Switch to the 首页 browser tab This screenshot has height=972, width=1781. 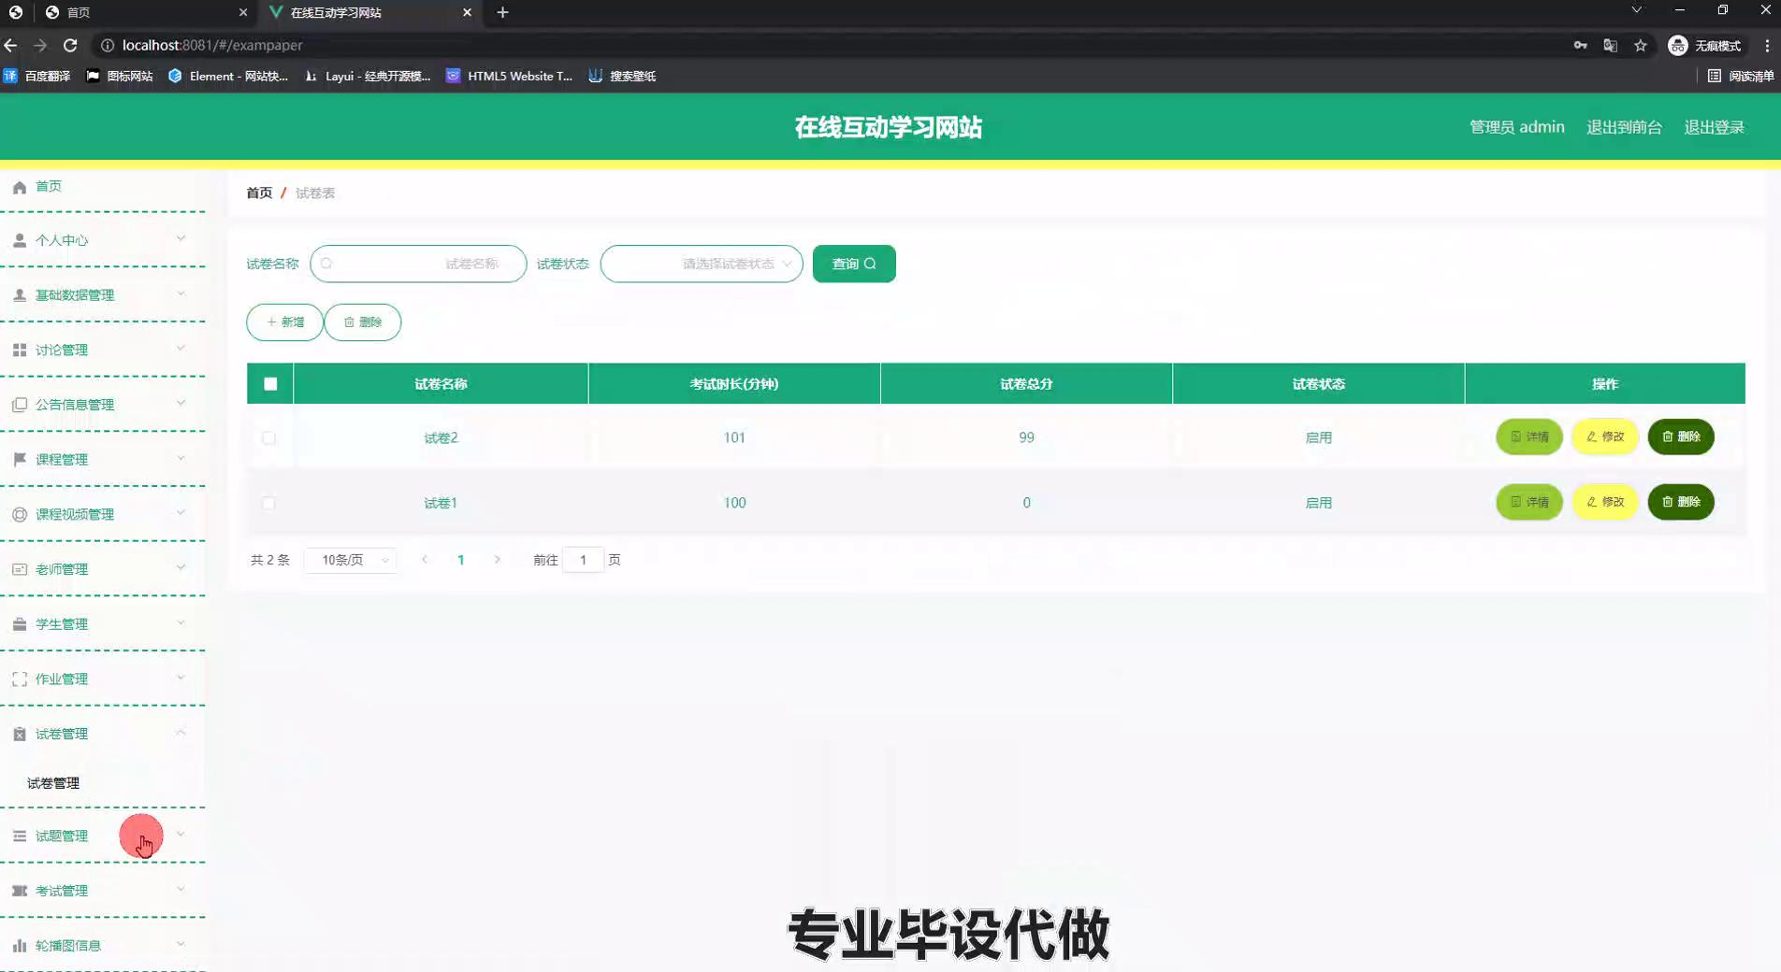click(x=140, y=12)
